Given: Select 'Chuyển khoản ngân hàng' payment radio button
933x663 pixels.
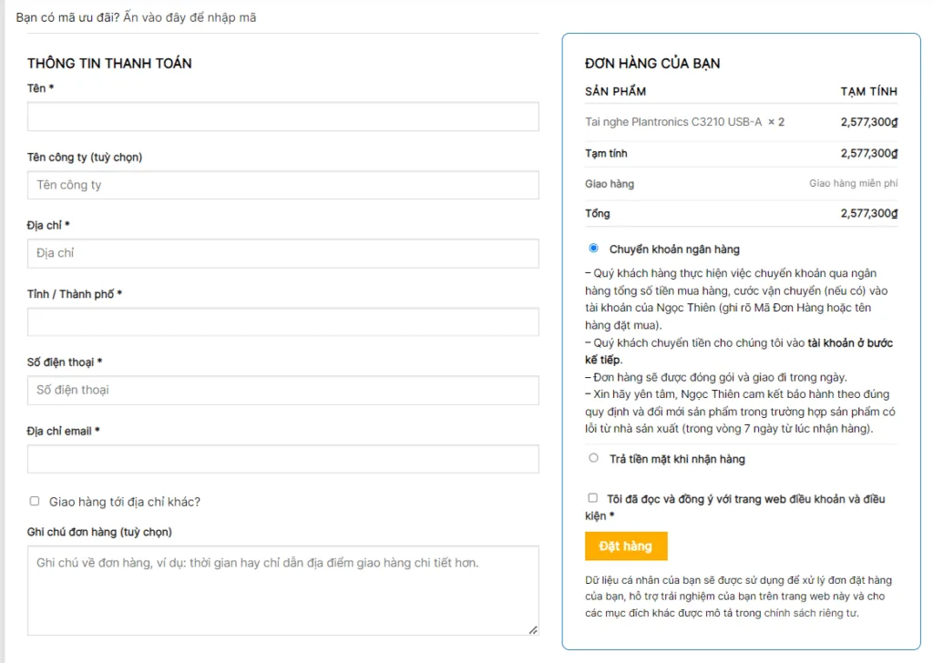Looking at the screenshot, I should 594,248.
